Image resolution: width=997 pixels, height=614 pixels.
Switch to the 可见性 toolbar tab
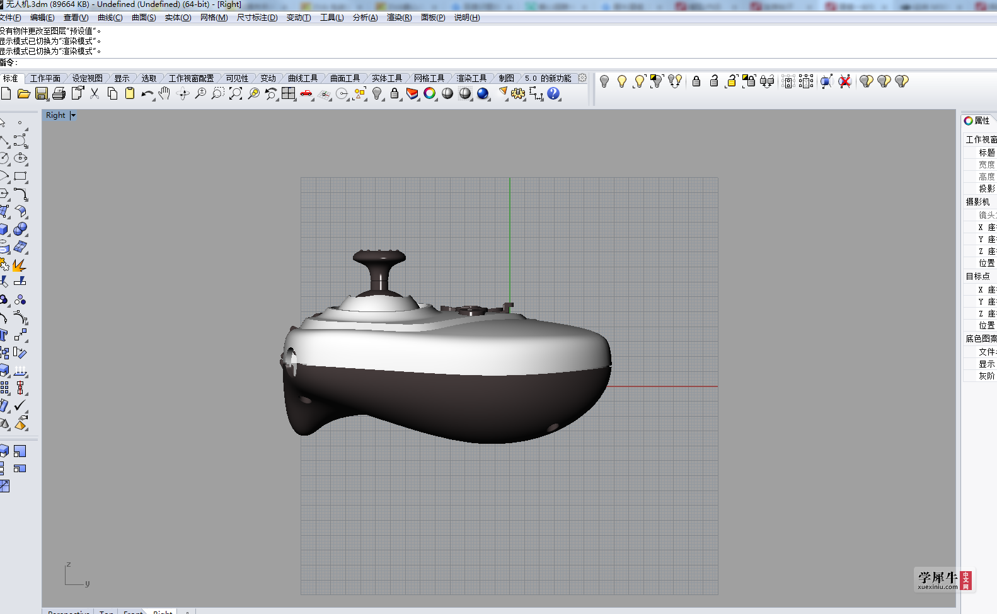click(237, 78)
